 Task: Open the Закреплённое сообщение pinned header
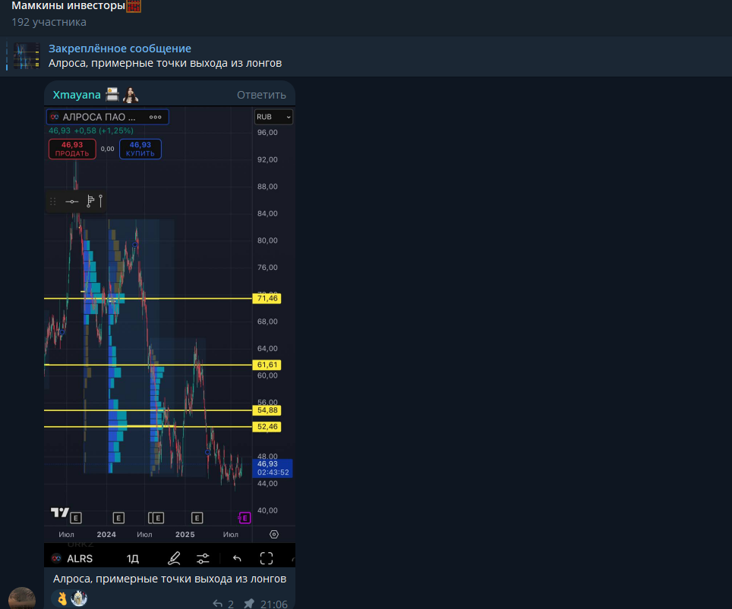pyautogui.click(x=119, y=49)
